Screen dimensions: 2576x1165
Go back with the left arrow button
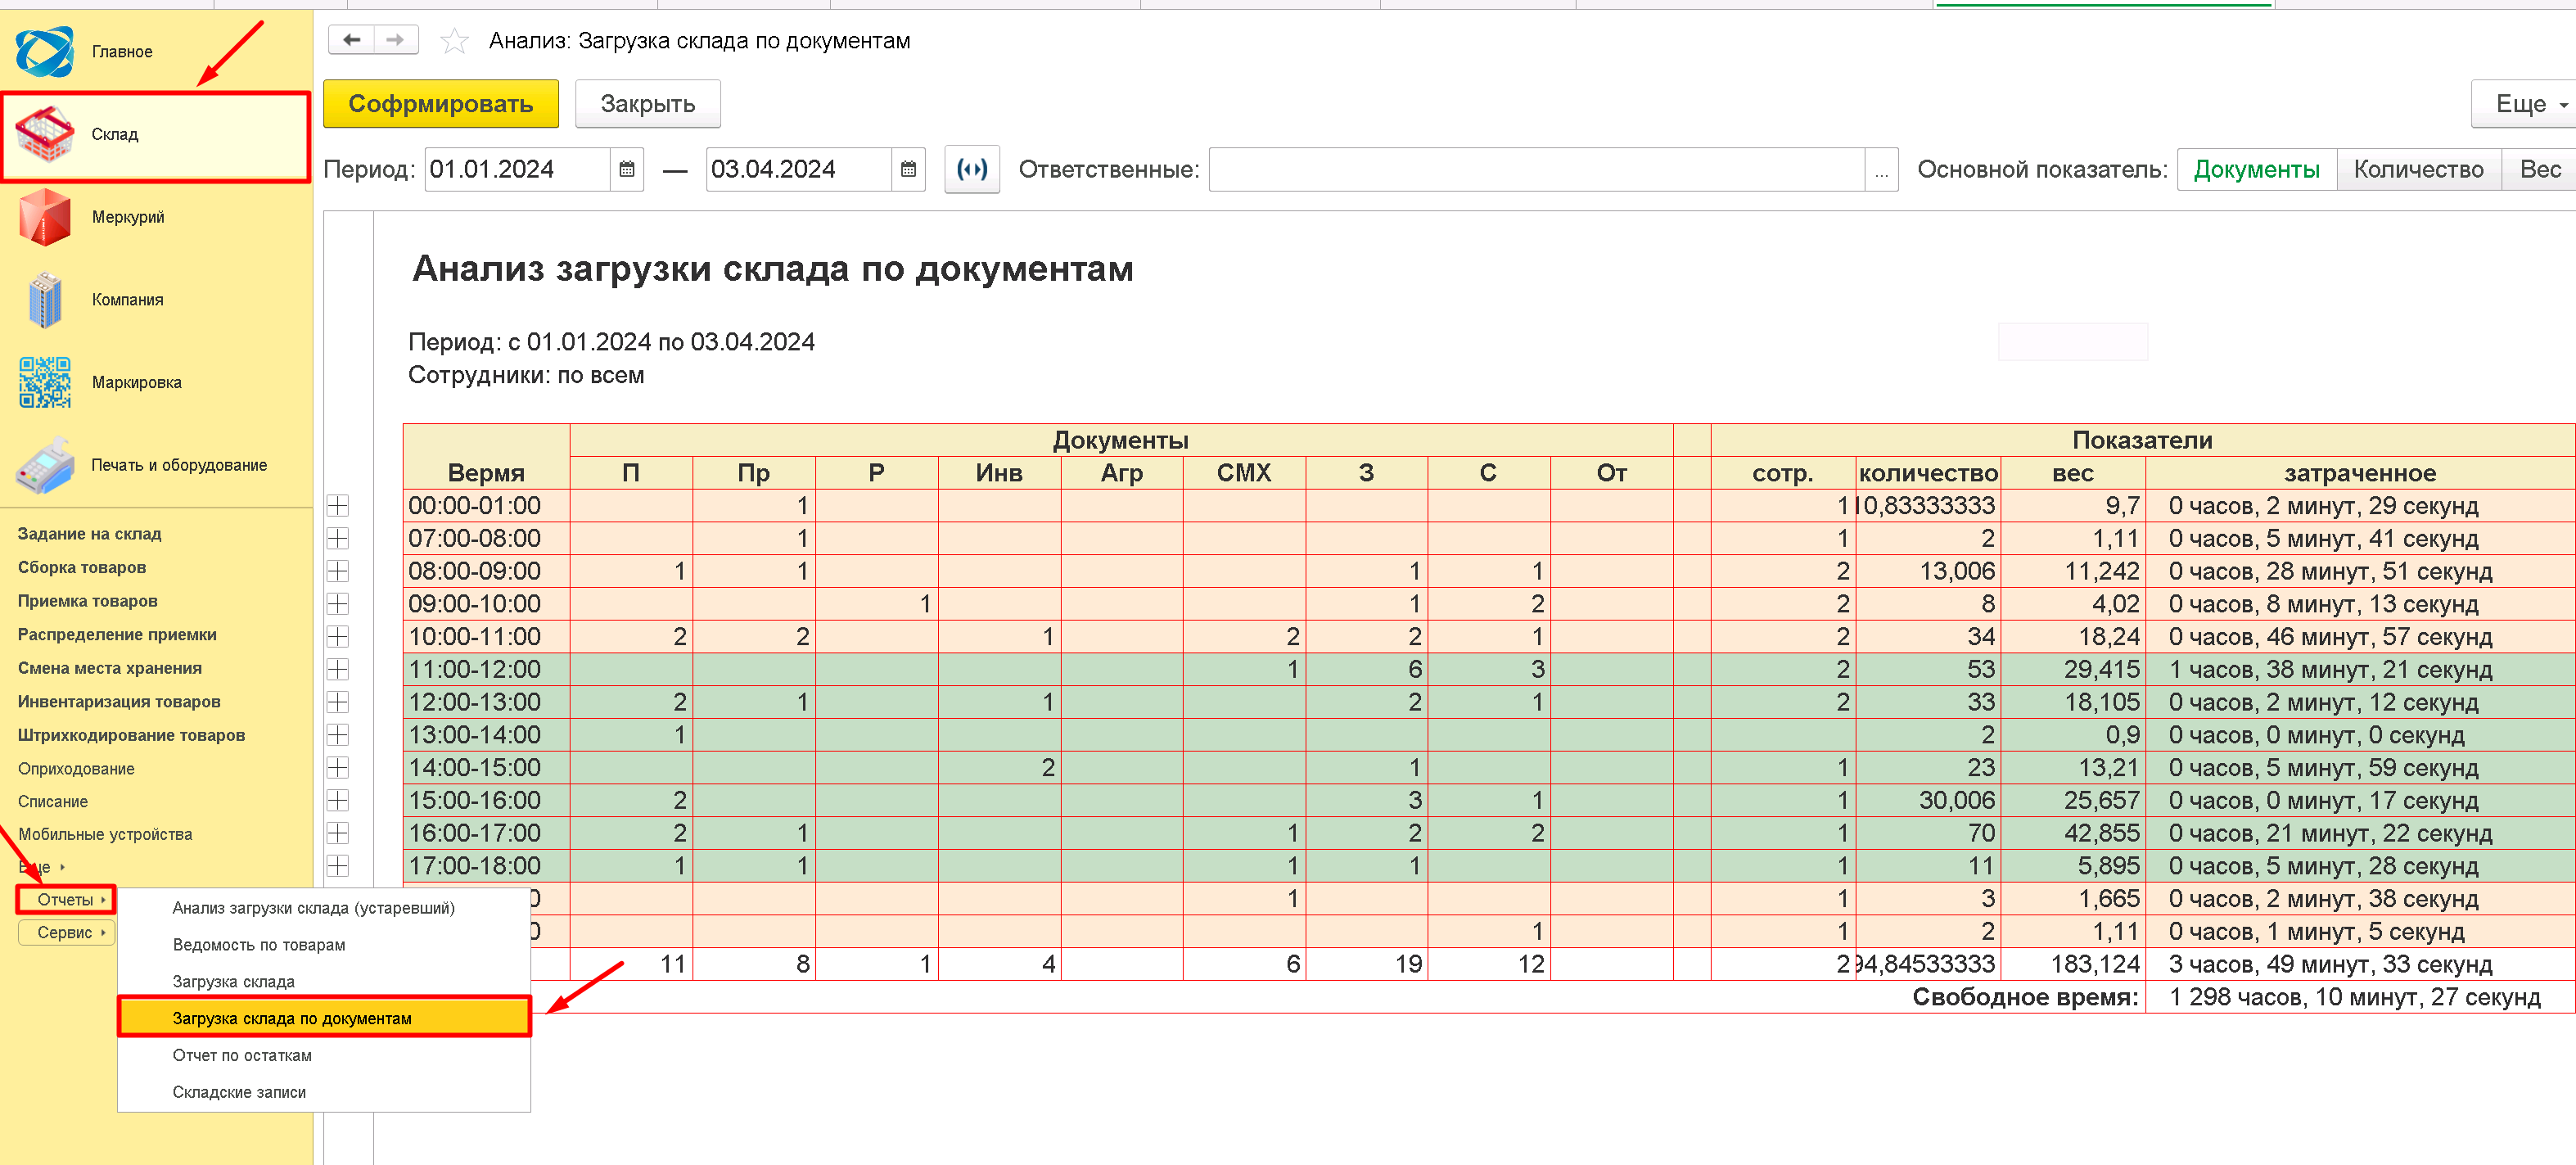point(351,40)
